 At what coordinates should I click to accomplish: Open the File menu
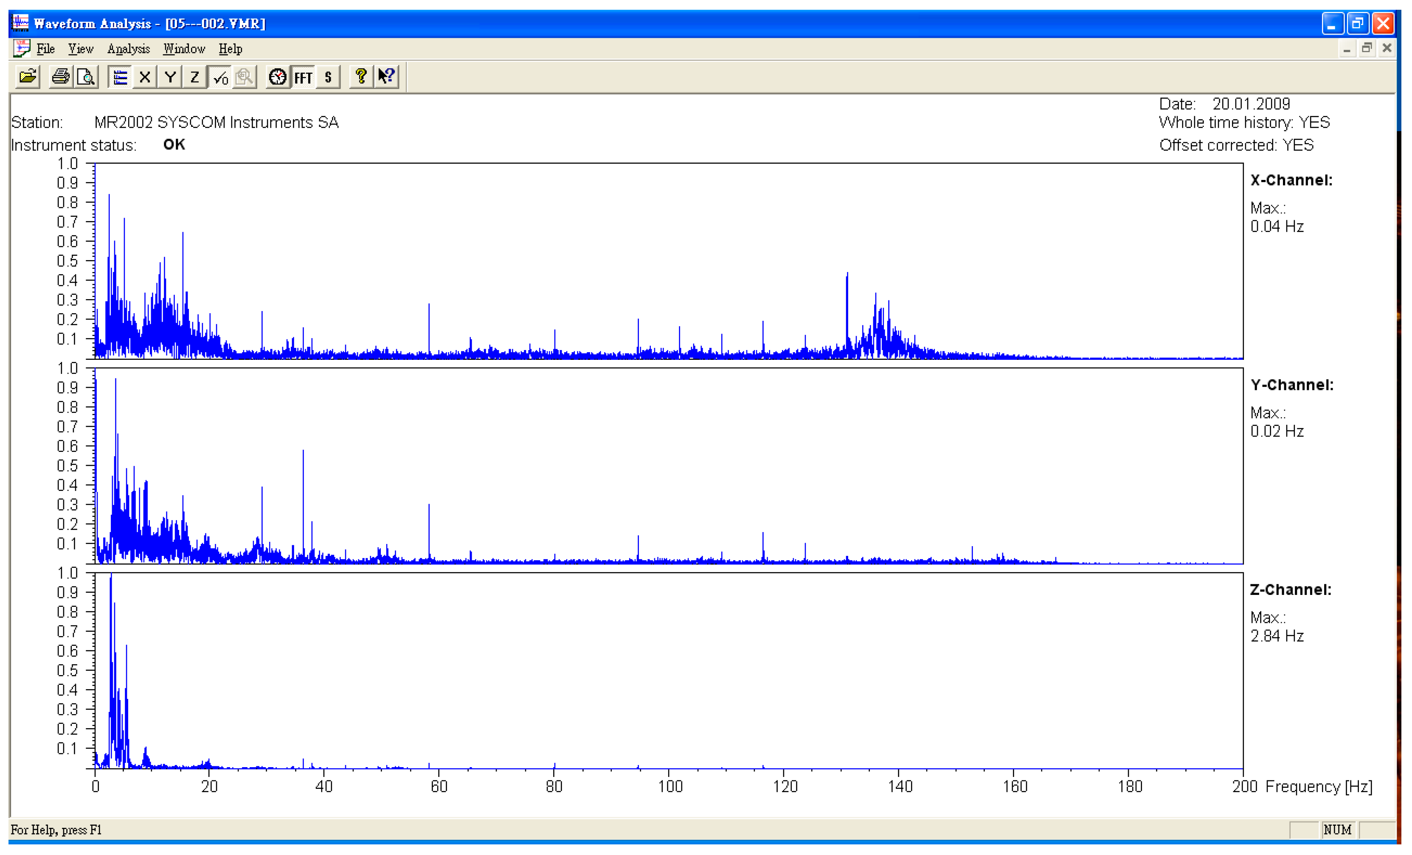point(45,49)
